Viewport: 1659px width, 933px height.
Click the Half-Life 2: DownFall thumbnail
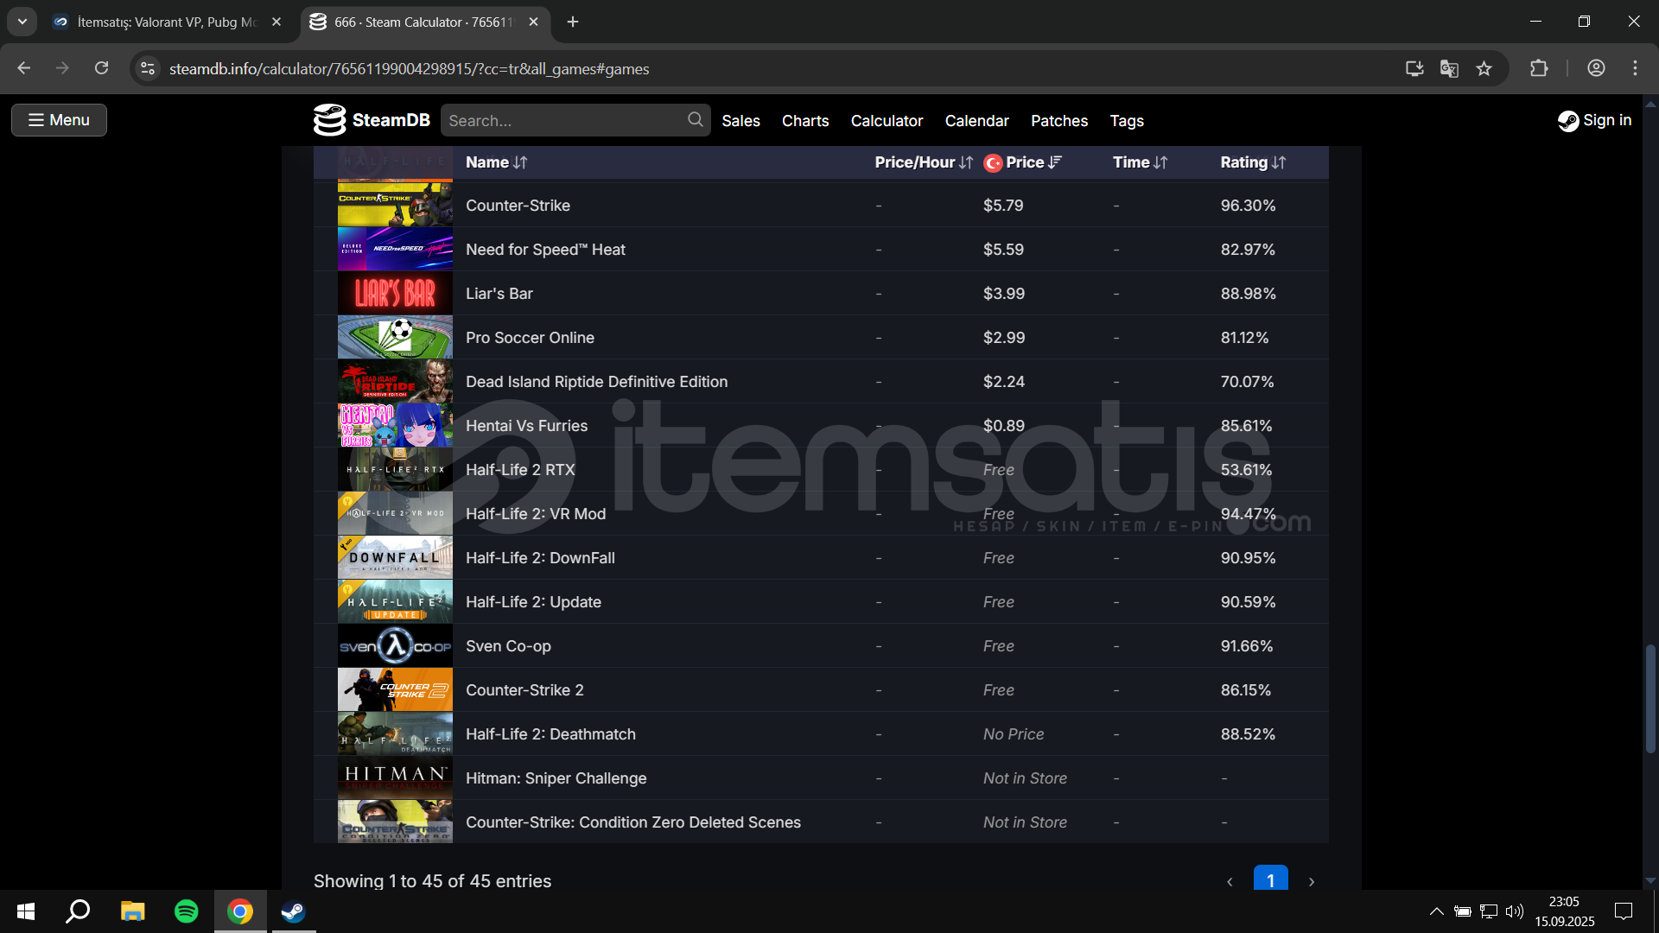click(395, 558)
